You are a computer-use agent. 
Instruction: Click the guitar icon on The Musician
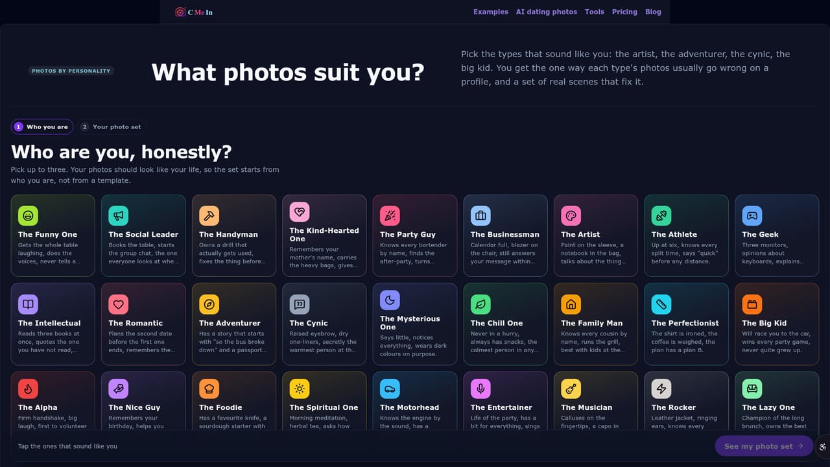(x=571, y=389)
